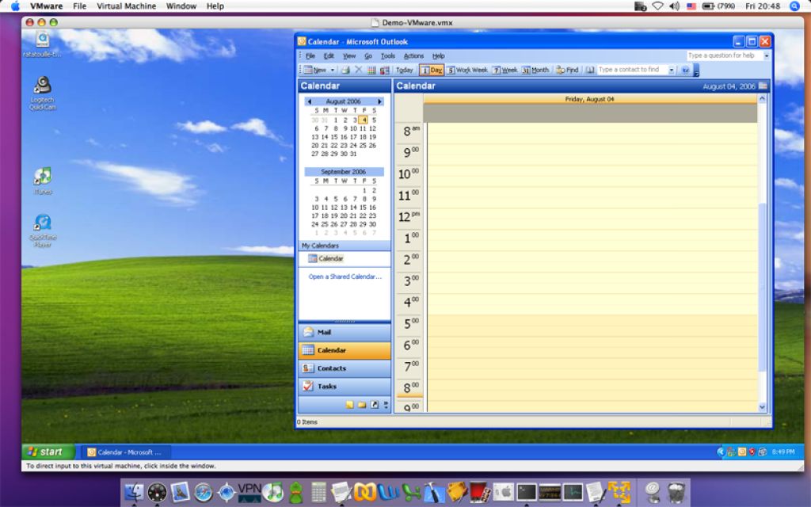This screenshot has width=811, height=507.
Task: Click the Wi-Fi icon in macOS menu bar
Action: [657, 6]
